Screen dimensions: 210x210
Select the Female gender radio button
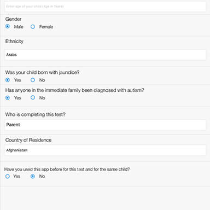pyautogui.click(x=33, y=27)
